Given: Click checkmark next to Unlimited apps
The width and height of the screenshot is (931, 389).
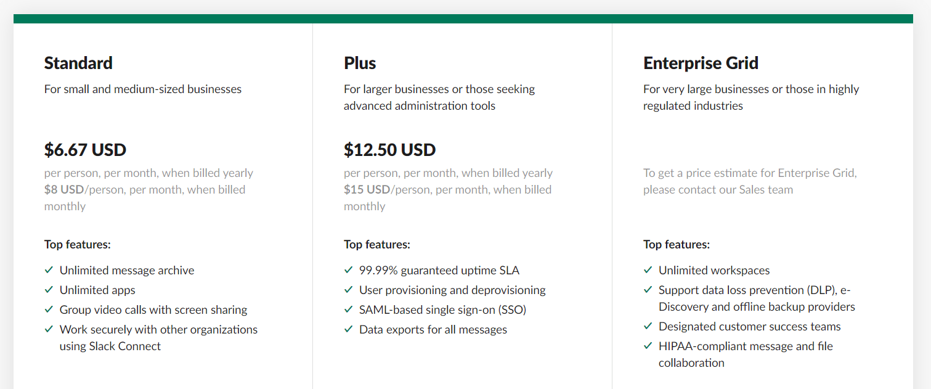Looking at the screenshot, I should [x=49, y=290].
